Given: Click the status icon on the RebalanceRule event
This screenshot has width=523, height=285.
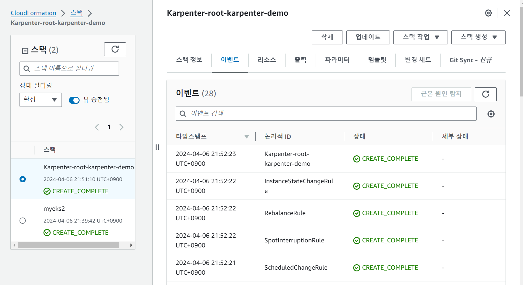Looking at the screenshot, I should (x=357, y=213).
